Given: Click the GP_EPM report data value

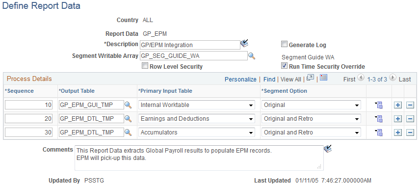Looking at the screenshot, I should pos(155,34).
